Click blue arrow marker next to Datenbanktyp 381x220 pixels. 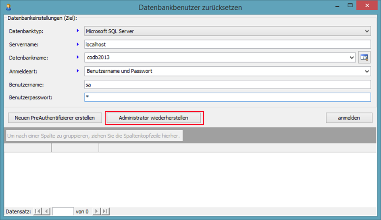78,30
